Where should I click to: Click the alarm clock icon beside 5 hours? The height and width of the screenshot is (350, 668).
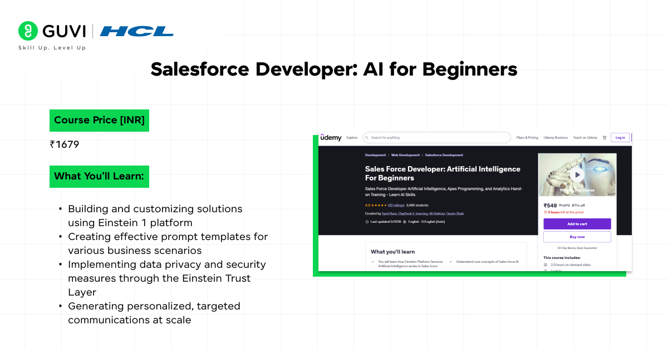pos(546,212)
